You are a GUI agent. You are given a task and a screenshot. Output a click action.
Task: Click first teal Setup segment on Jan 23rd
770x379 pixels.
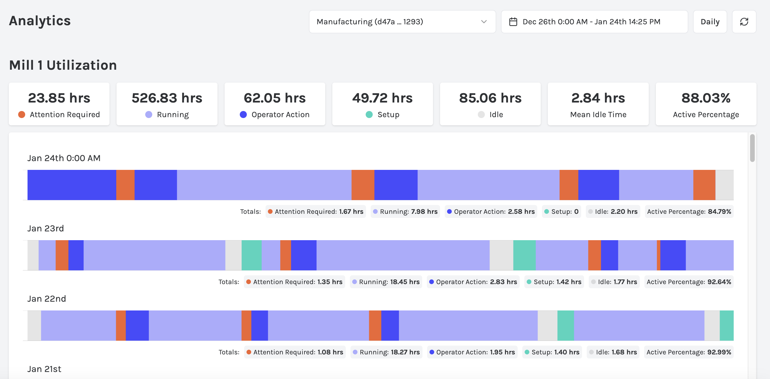251,255
